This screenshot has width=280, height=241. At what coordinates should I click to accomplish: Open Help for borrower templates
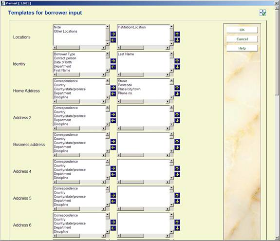point(242,48)
